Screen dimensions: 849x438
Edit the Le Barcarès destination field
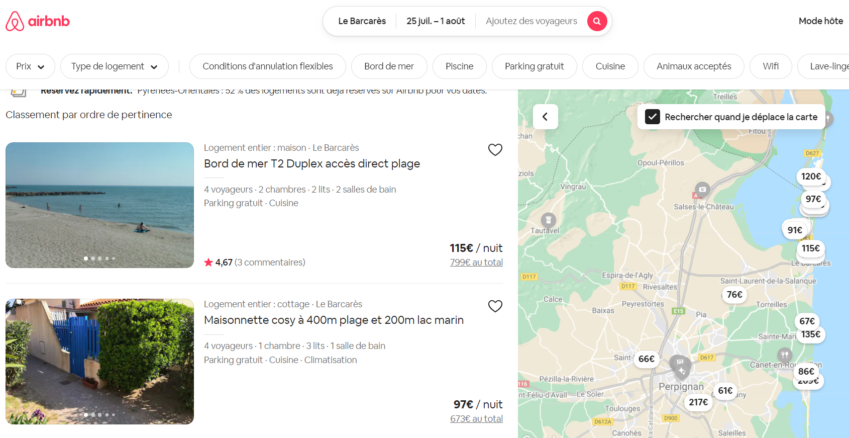click(x=362, y=21)
